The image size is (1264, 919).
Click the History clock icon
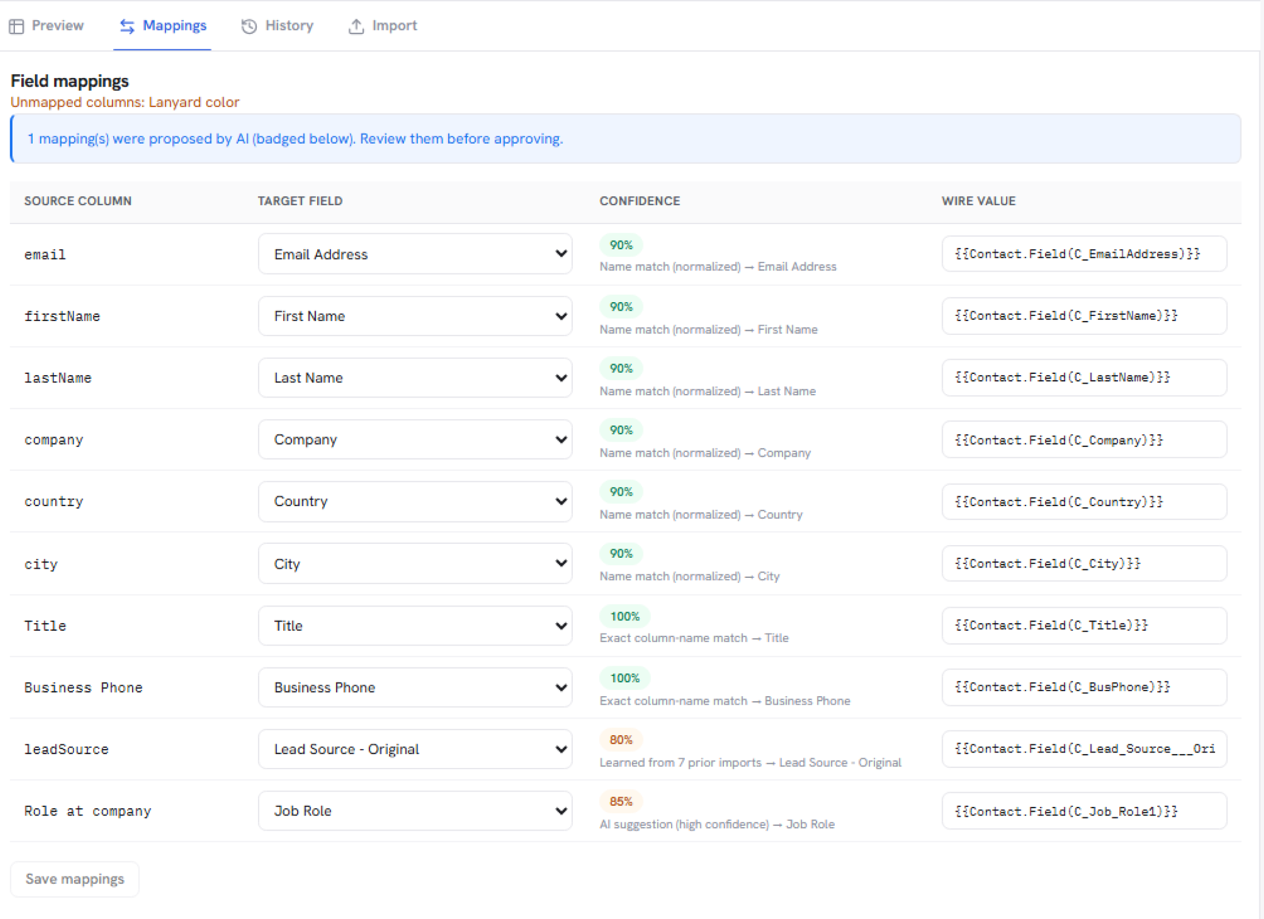pyautogui.click(x=249, y=26)
